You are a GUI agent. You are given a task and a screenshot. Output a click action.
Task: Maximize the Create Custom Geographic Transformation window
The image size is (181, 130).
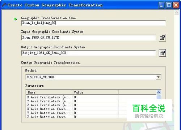tap(169, 5)
